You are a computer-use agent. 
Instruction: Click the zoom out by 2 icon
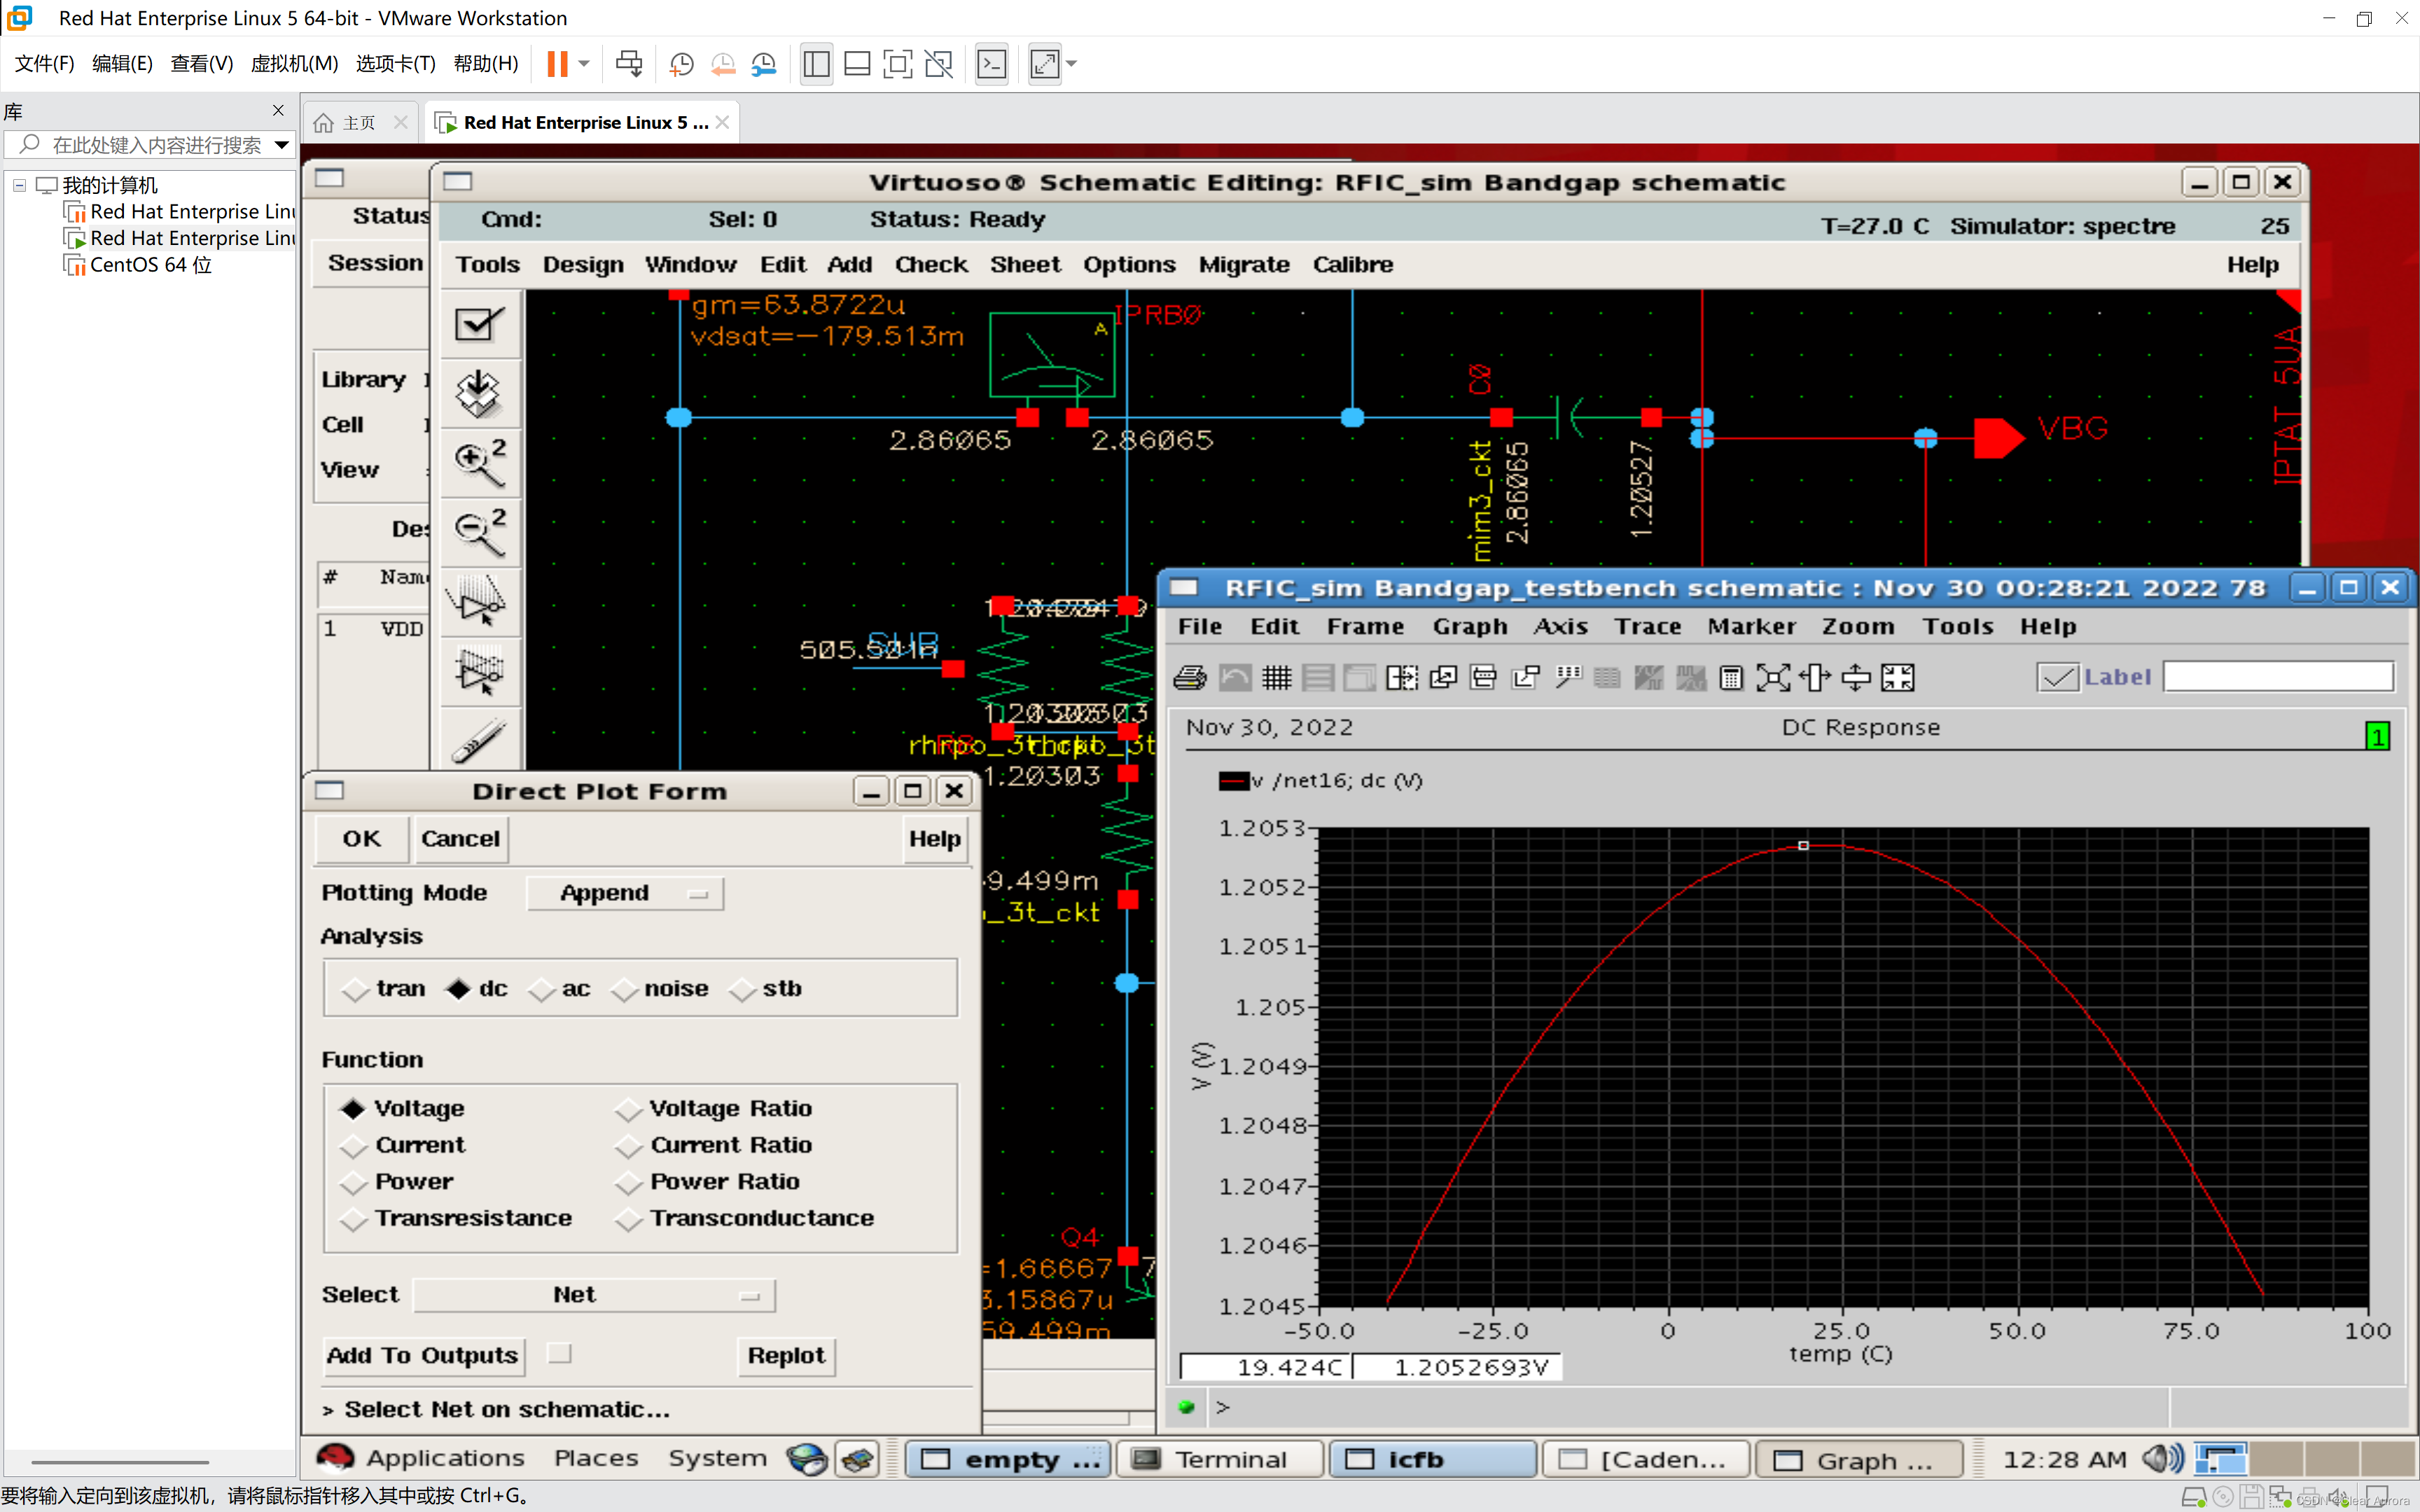[479, 531]
